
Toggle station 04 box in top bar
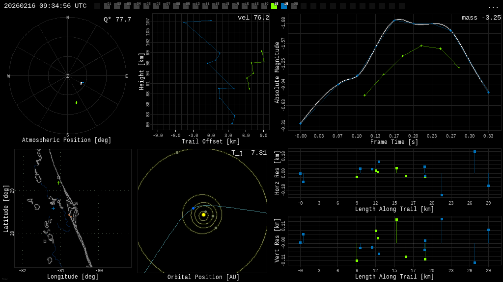(x=137, y=6)
